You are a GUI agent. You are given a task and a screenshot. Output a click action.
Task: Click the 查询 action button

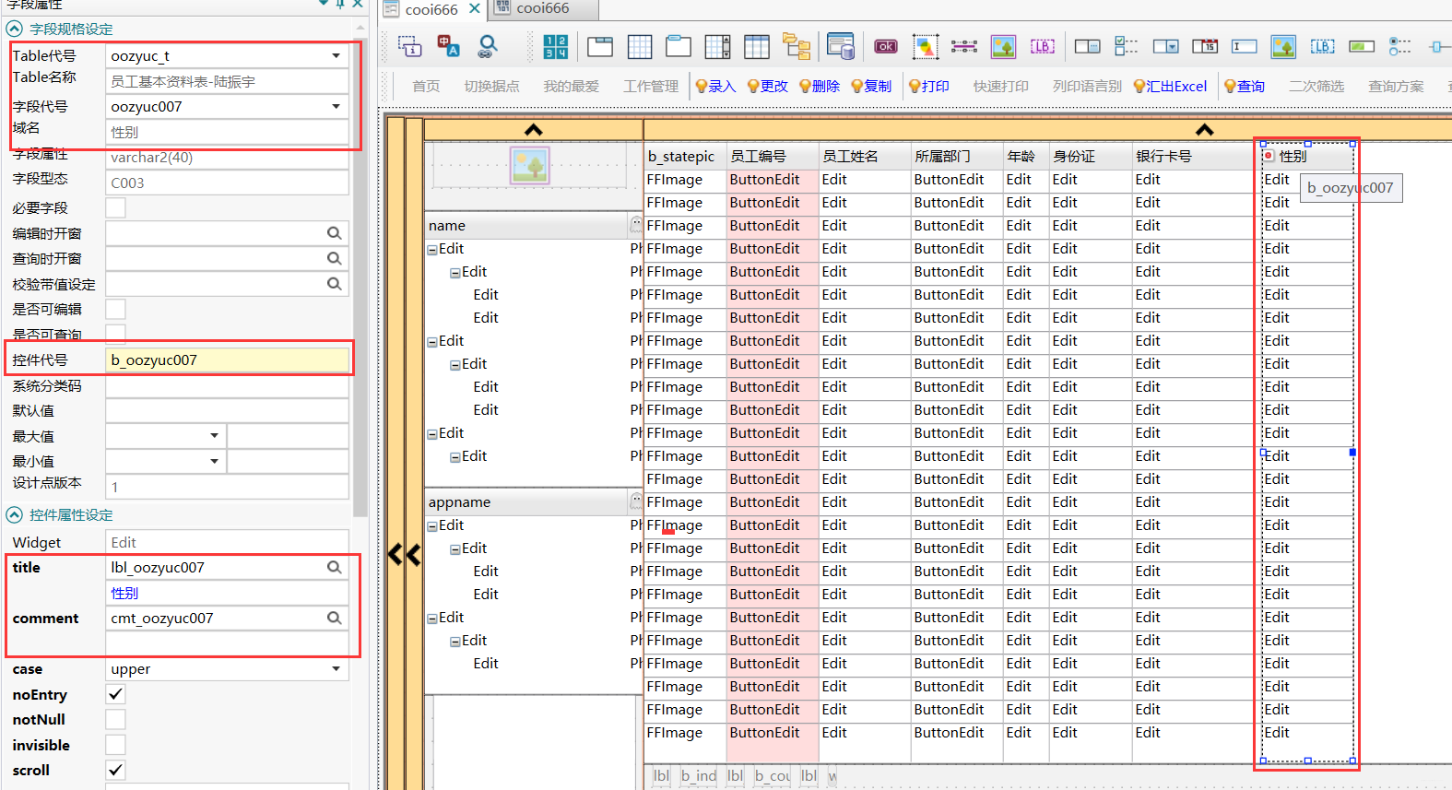[x=1245, y=86]
